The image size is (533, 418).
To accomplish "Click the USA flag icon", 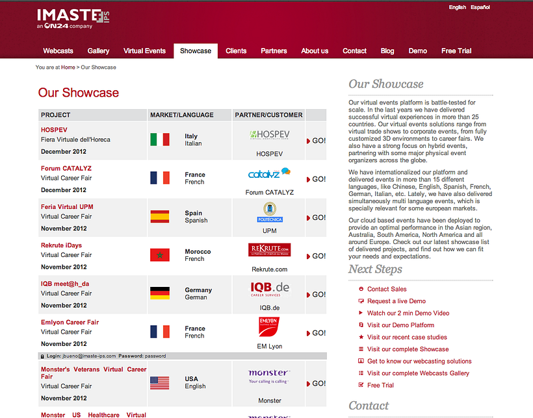I will coord(160,383).
